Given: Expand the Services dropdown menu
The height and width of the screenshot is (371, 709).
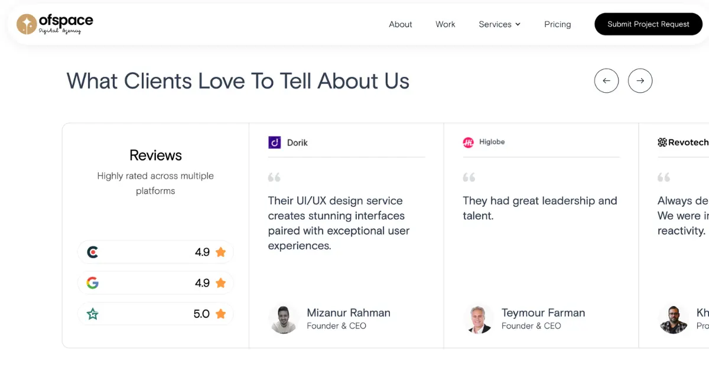Looking at the screenshot, I should pyautogui.click(x=499, y=24).
